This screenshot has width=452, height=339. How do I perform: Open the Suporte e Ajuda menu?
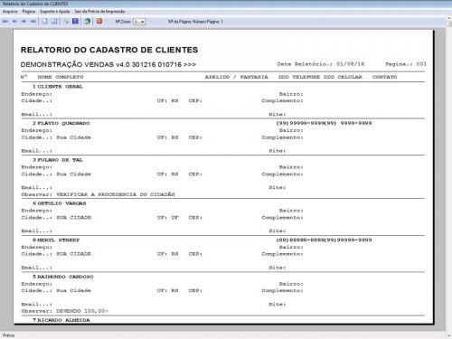pos(55,12)
